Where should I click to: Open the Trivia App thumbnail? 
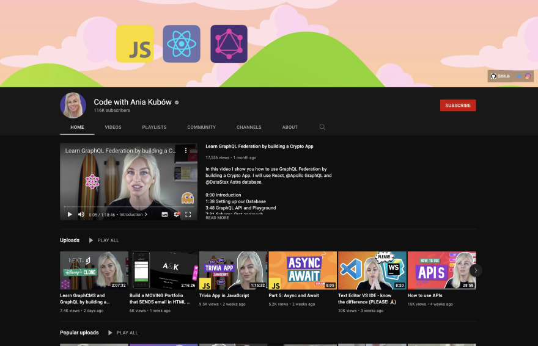tap(233, 270)
